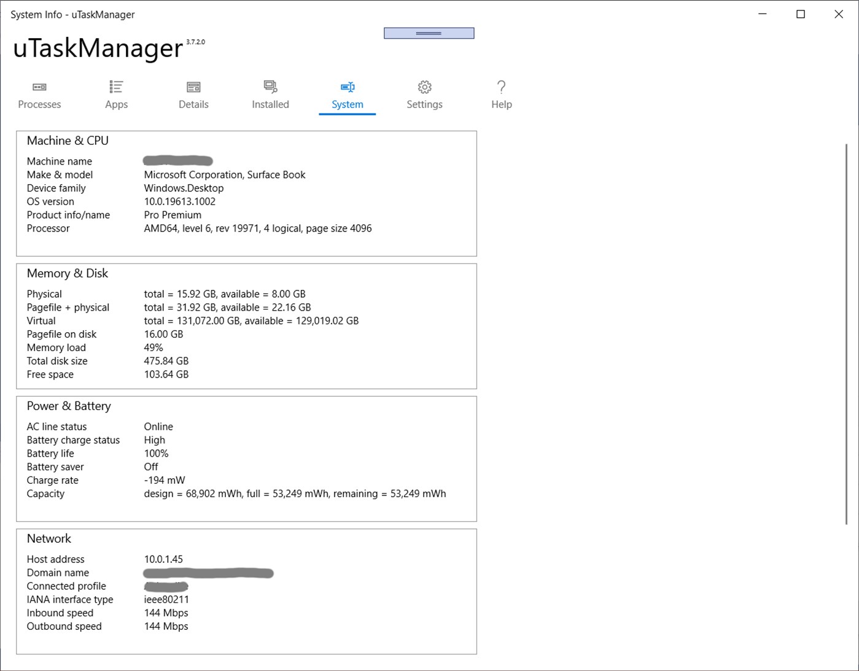Viewport: 859px width, 671px height.
Task: Click the Memory & Disk section header
Action: click(x=67, y=273)
